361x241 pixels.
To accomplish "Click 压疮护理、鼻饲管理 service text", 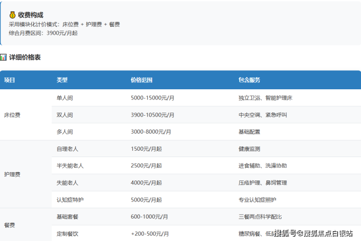I will click(262, 183).
